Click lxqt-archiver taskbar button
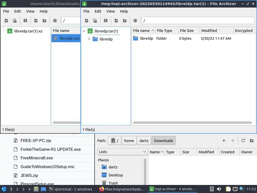 pyautogui.click(x=173, y=189)
